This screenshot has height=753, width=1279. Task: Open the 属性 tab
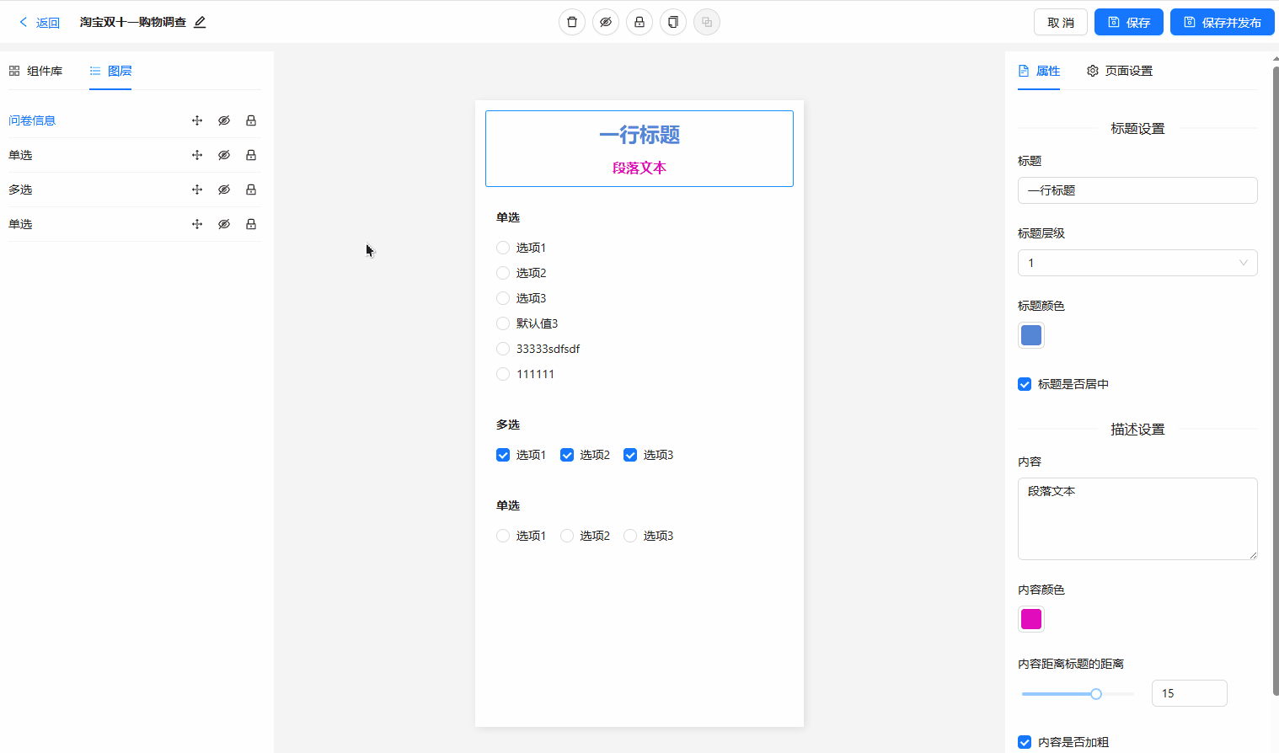[x=1039, y=71]
